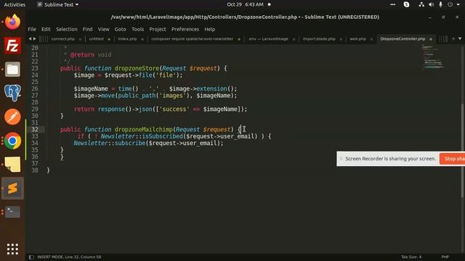
Task: Open the Preferences menu
Action: [185, 29]
